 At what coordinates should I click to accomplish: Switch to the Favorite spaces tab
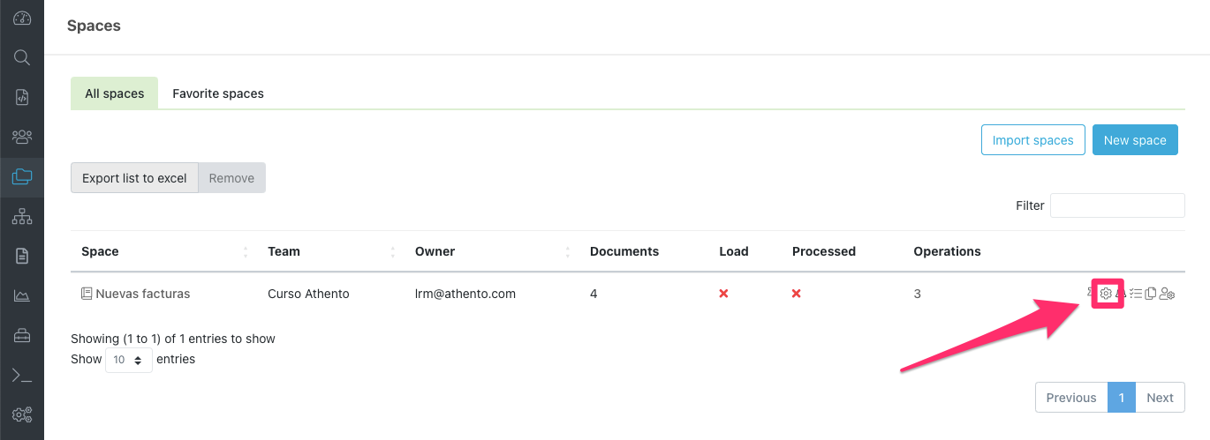pos(218,93)
